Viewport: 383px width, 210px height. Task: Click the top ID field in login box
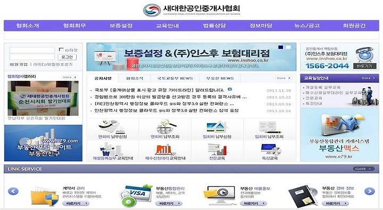click(32, 50)
